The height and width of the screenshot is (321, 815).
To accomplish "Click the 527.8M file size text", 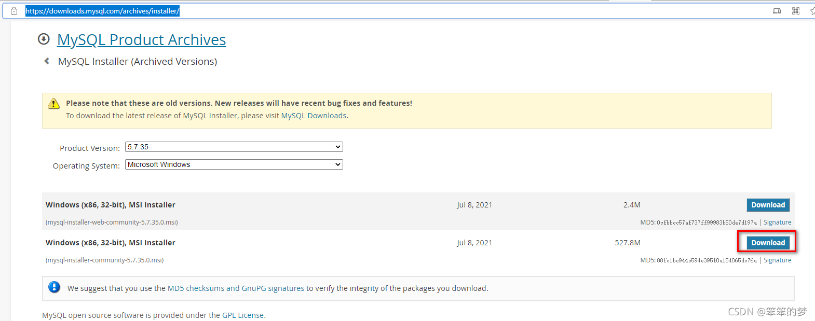I will (628, 243).
